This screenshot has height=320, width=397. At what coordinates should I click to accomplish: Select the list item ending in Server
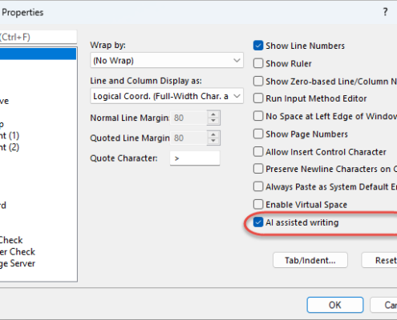pos(18,263)
